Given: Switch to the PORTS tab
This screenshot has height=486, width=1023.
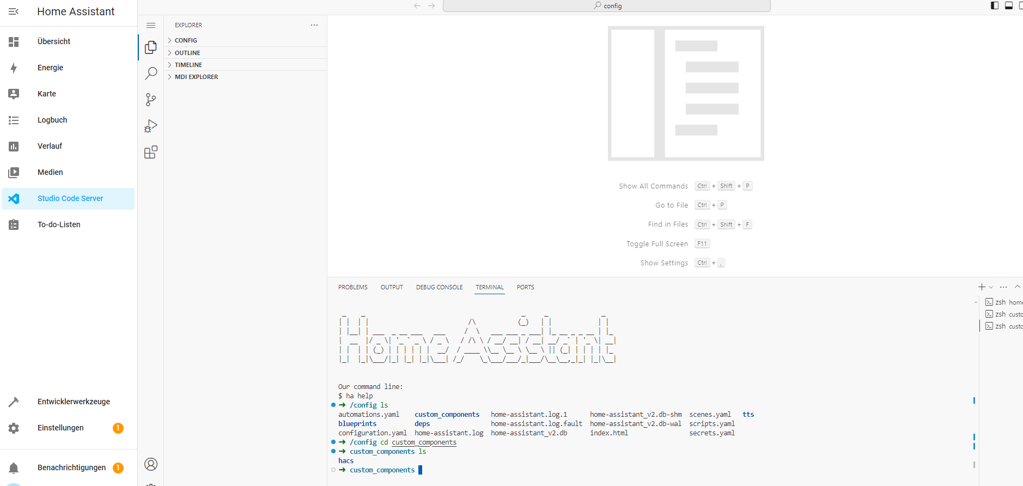Looking at the screenshot, I should [526, 287].
